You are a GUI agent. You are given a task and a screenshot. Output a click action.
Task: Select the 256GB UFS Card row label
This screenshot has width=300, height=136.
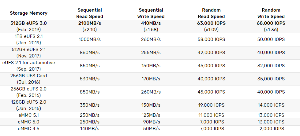[28, 76]
